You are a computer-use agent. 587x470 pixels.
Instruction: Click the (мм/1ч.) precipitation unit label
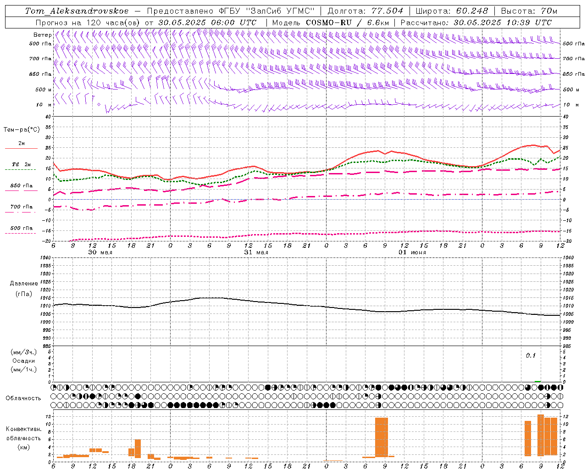pyautogui.click(x=23, y=369)
